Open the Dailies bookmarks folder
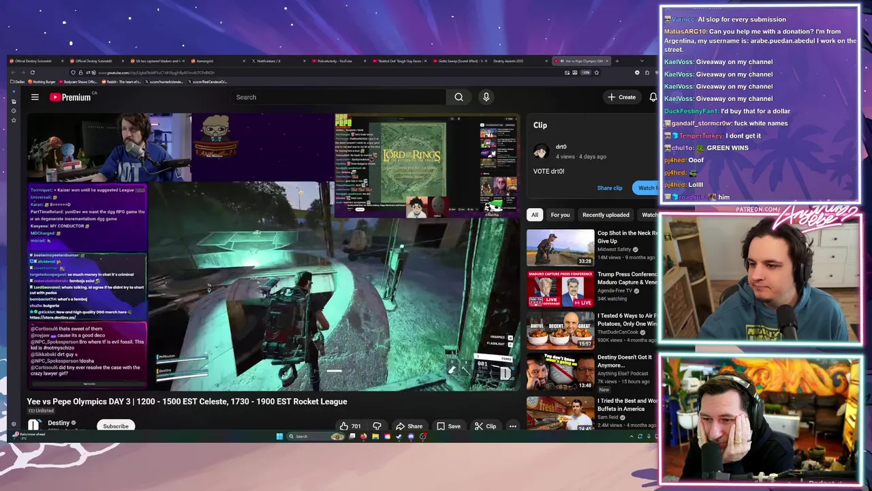 18,82
